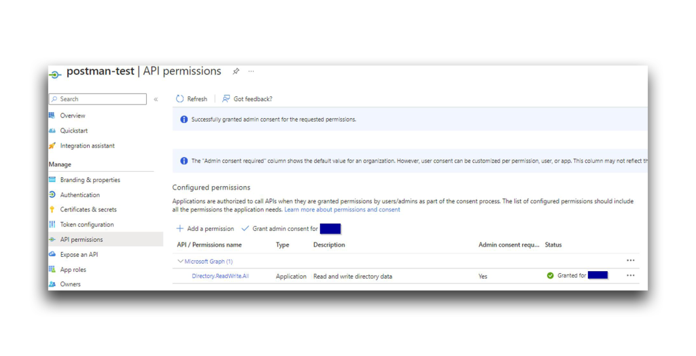Click the Overview grid icon in the sidebar

click(52, 115)
